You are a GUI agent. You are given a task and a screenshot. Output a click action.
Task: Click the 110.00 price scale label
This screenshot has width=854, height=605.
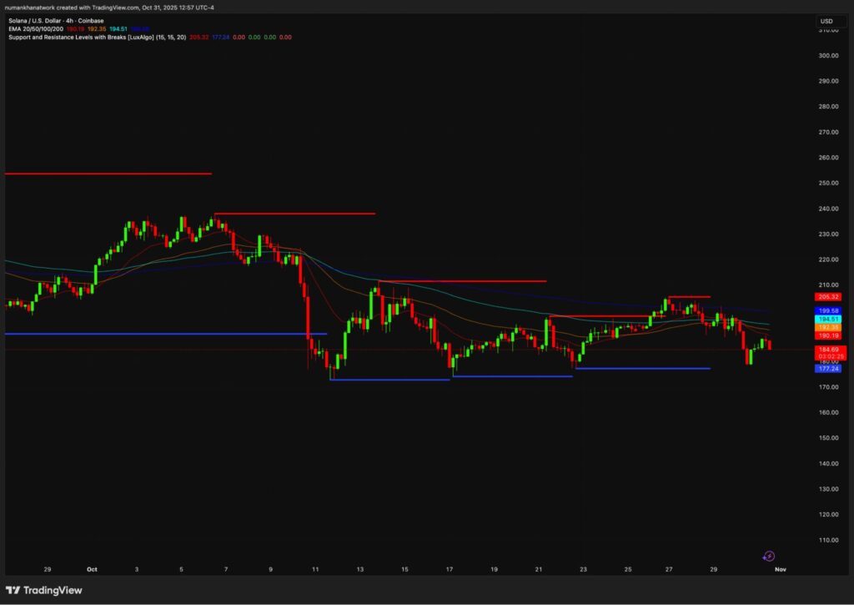point(828,540)
